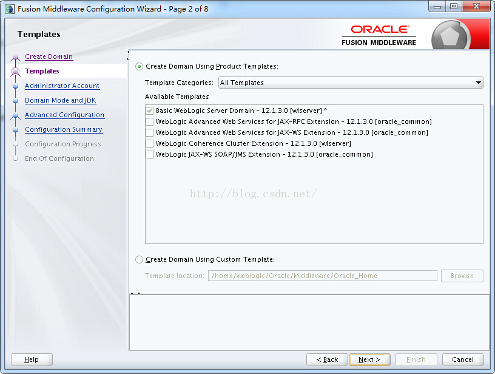This screenshot has width=495, height=374.
Task: Click the WebLogic JAX-WS SOAP/JMS Extension text
Action: [264, 154]
